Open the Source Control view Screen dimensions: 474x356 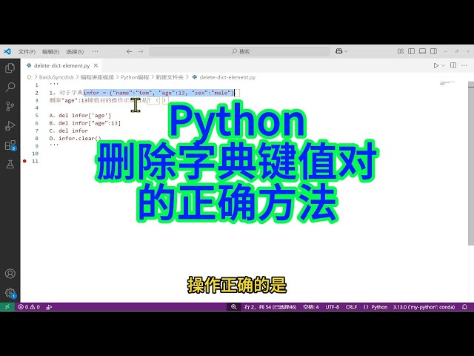(x=10, y=106)
